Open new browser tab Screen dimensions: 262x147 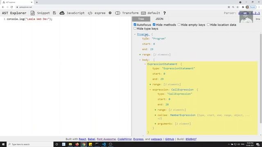[37, 2]
